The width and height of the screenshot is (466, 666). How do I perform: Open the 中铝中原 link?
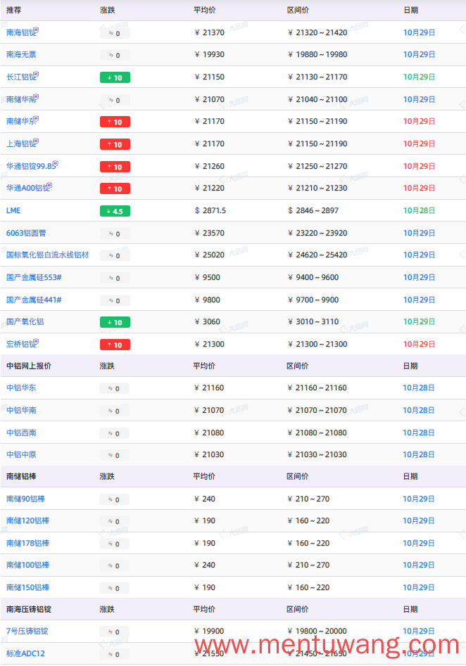point(21,454)
